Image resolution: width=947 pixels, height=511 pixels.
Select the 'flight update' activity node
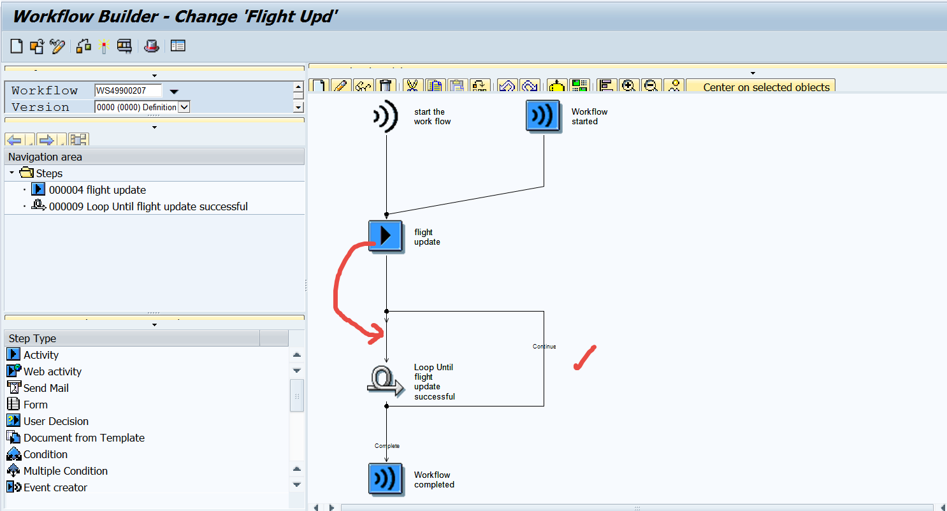pyautogui.click(x=386, y=237)
